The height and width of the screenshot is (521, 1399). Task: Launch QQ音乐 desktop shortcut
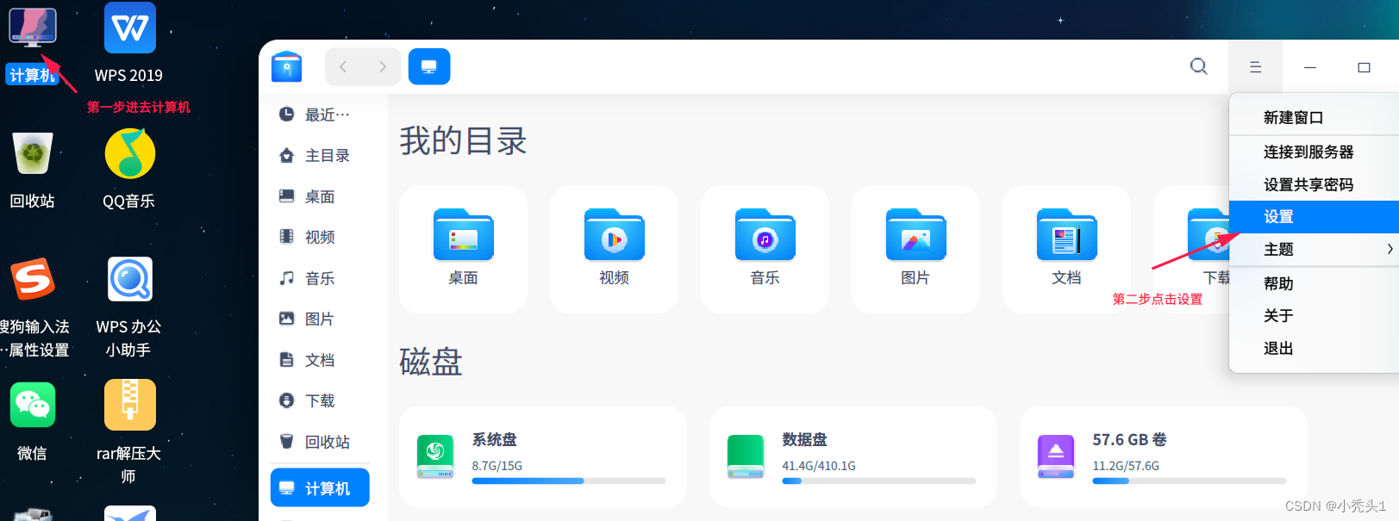[130, 154]
